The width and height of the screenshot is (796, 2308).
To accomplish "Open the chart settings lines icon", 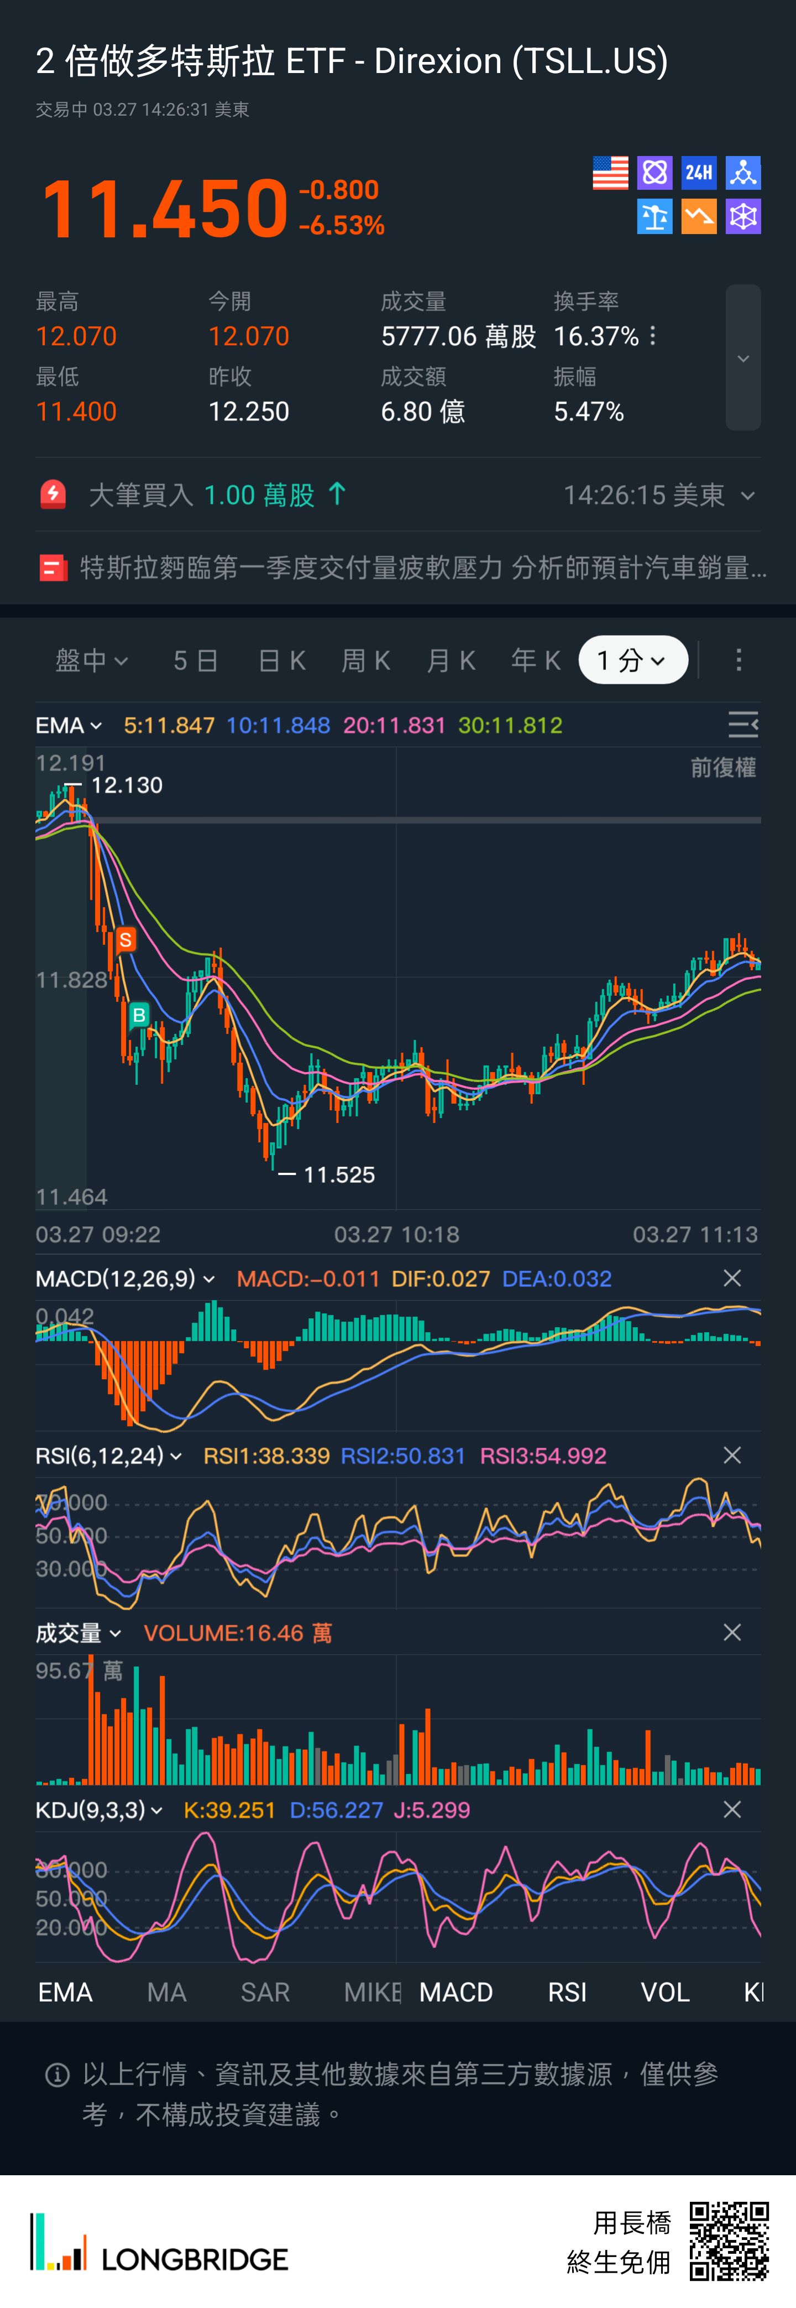I will coord(742,724).
